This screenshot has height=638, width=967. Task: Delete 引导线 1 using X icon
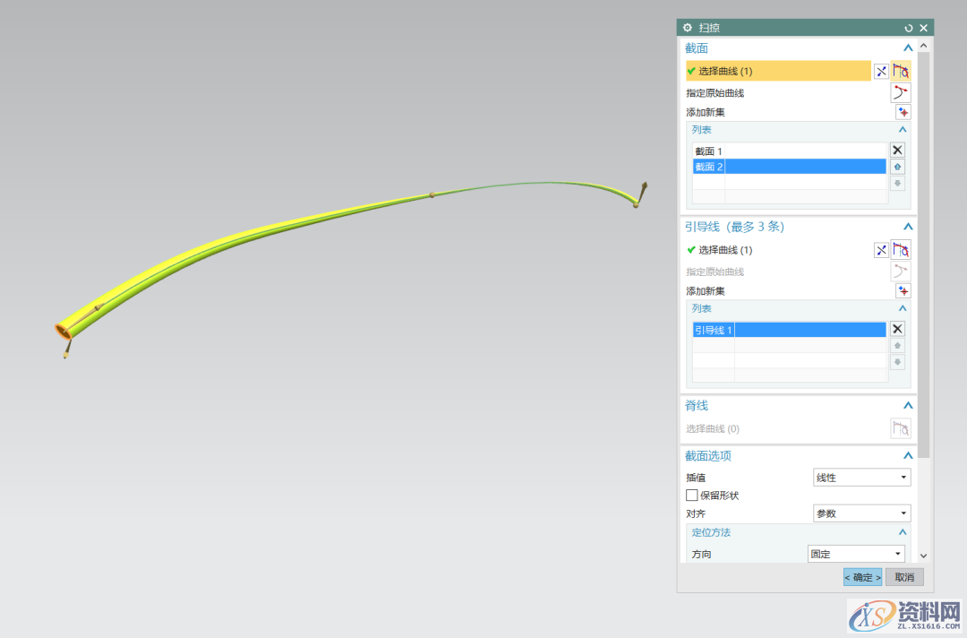[x=897, y=329]
